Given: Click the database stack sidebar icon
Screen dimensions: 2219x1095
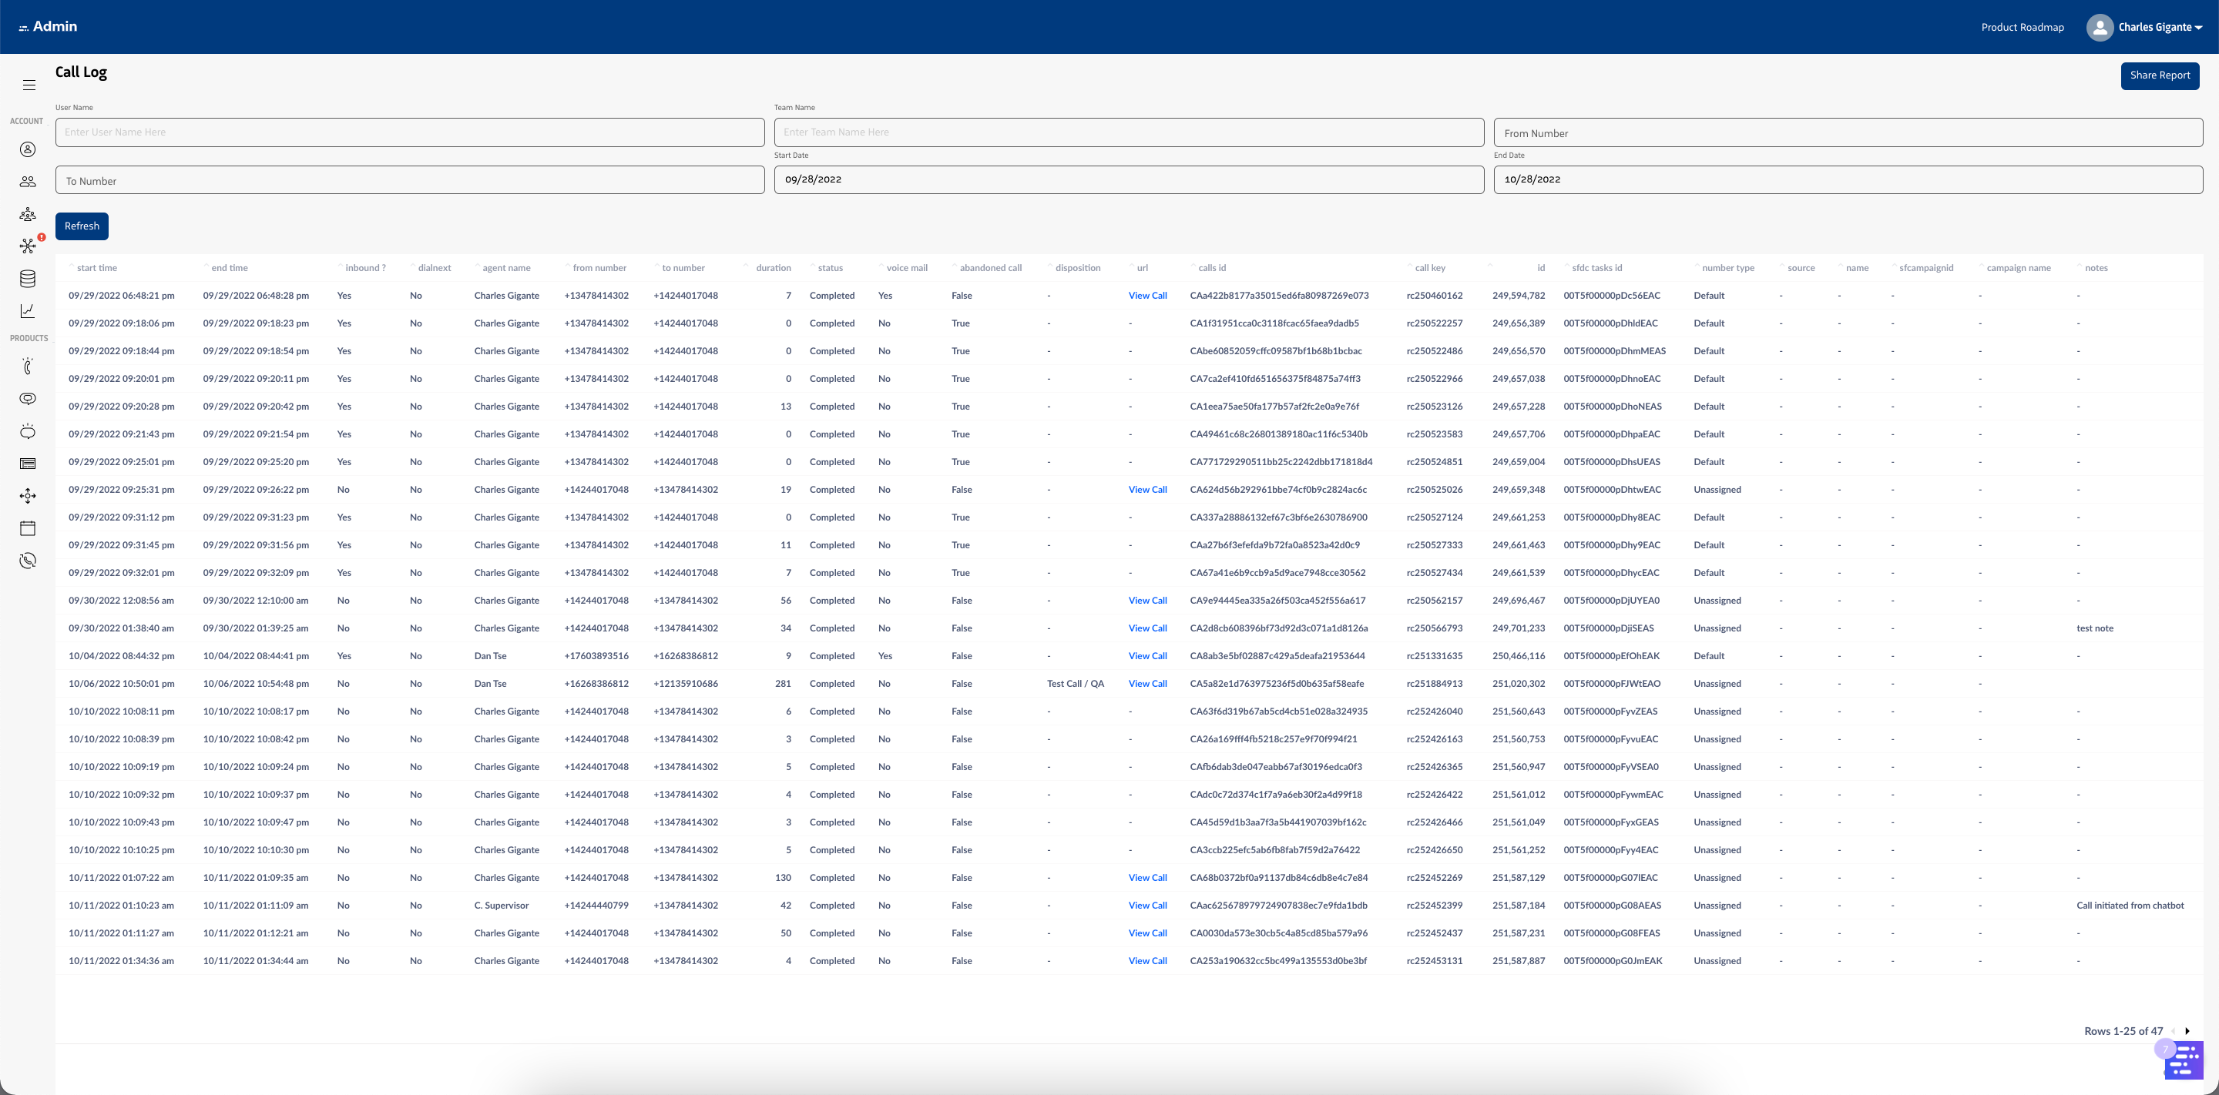Looking at the screenshot, I should click(28, 279).
